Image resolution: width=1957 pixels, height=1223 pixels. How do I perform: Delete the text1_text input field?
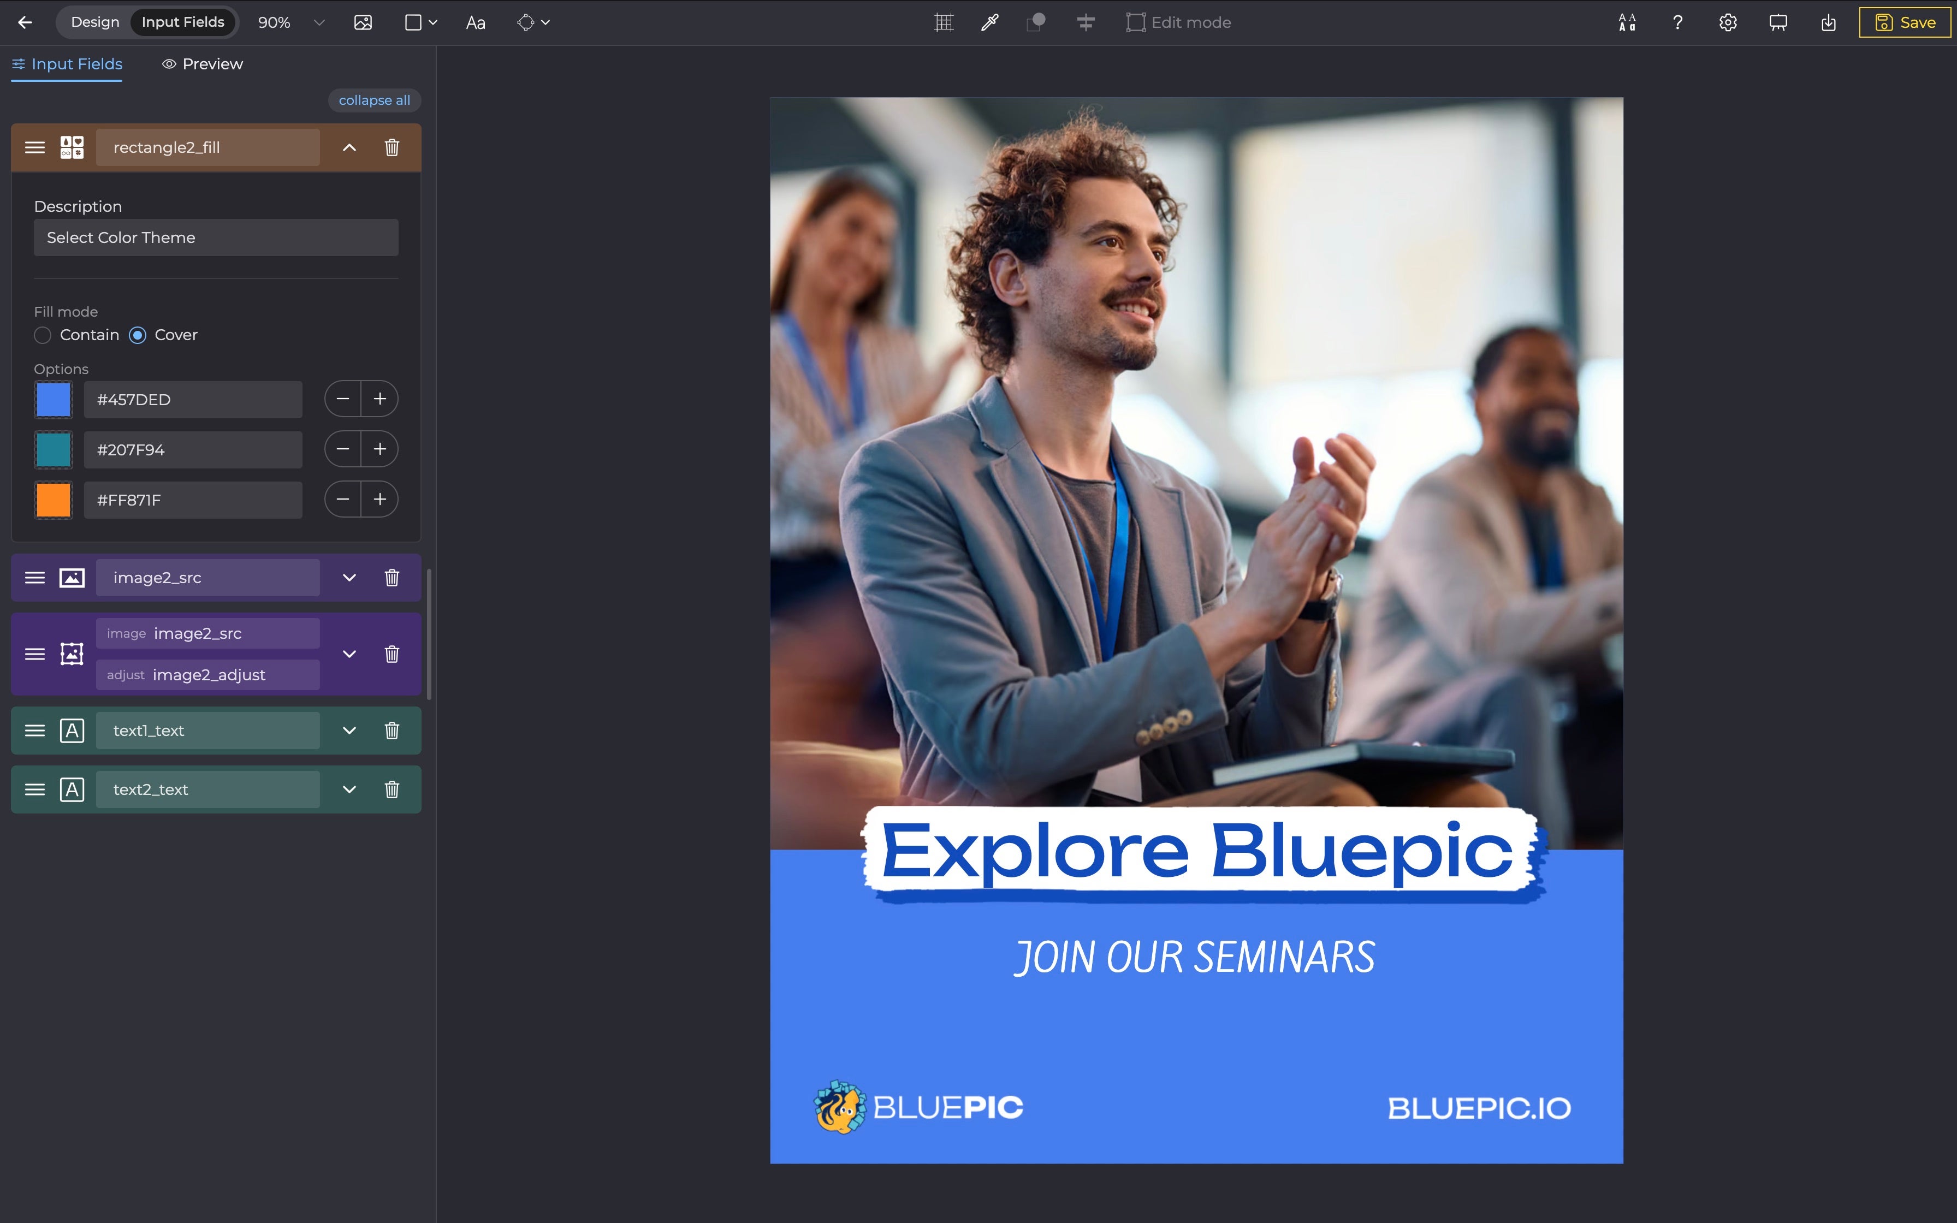pos(392,731)
